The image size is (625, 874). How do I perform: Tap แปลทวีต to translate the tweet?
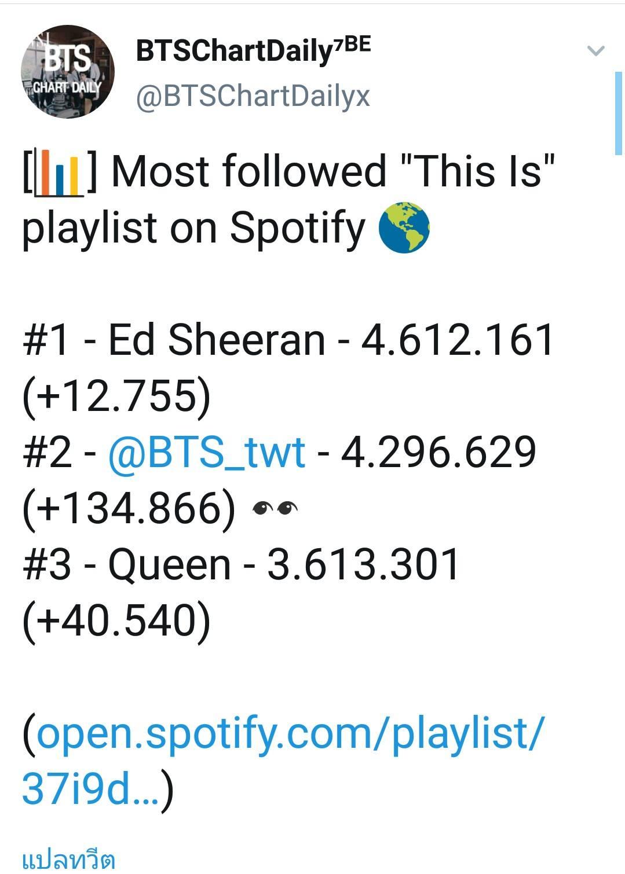click(x=68, y=859)
